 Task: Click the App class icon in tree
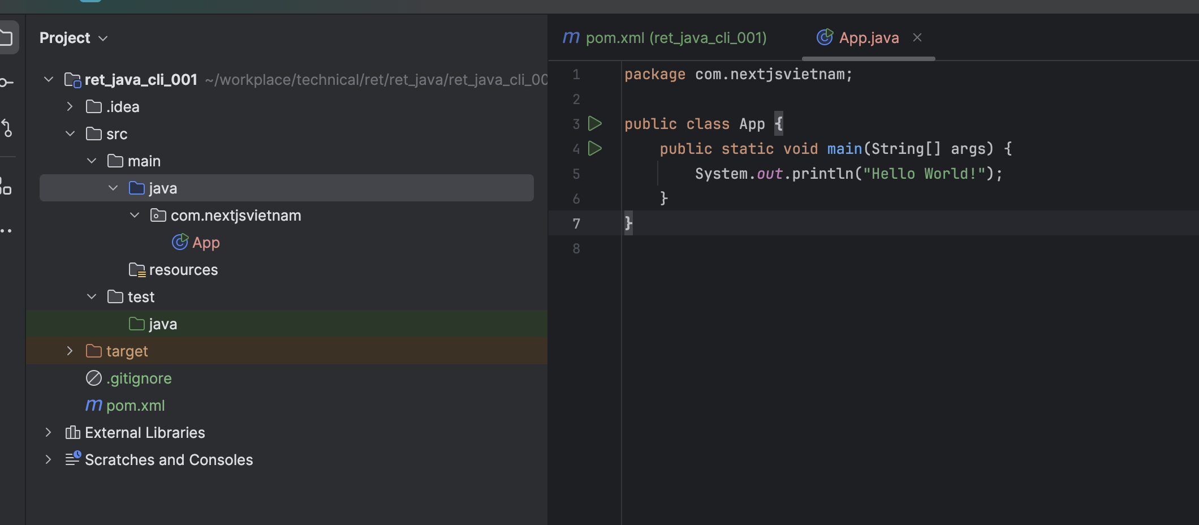click(180, 242)
